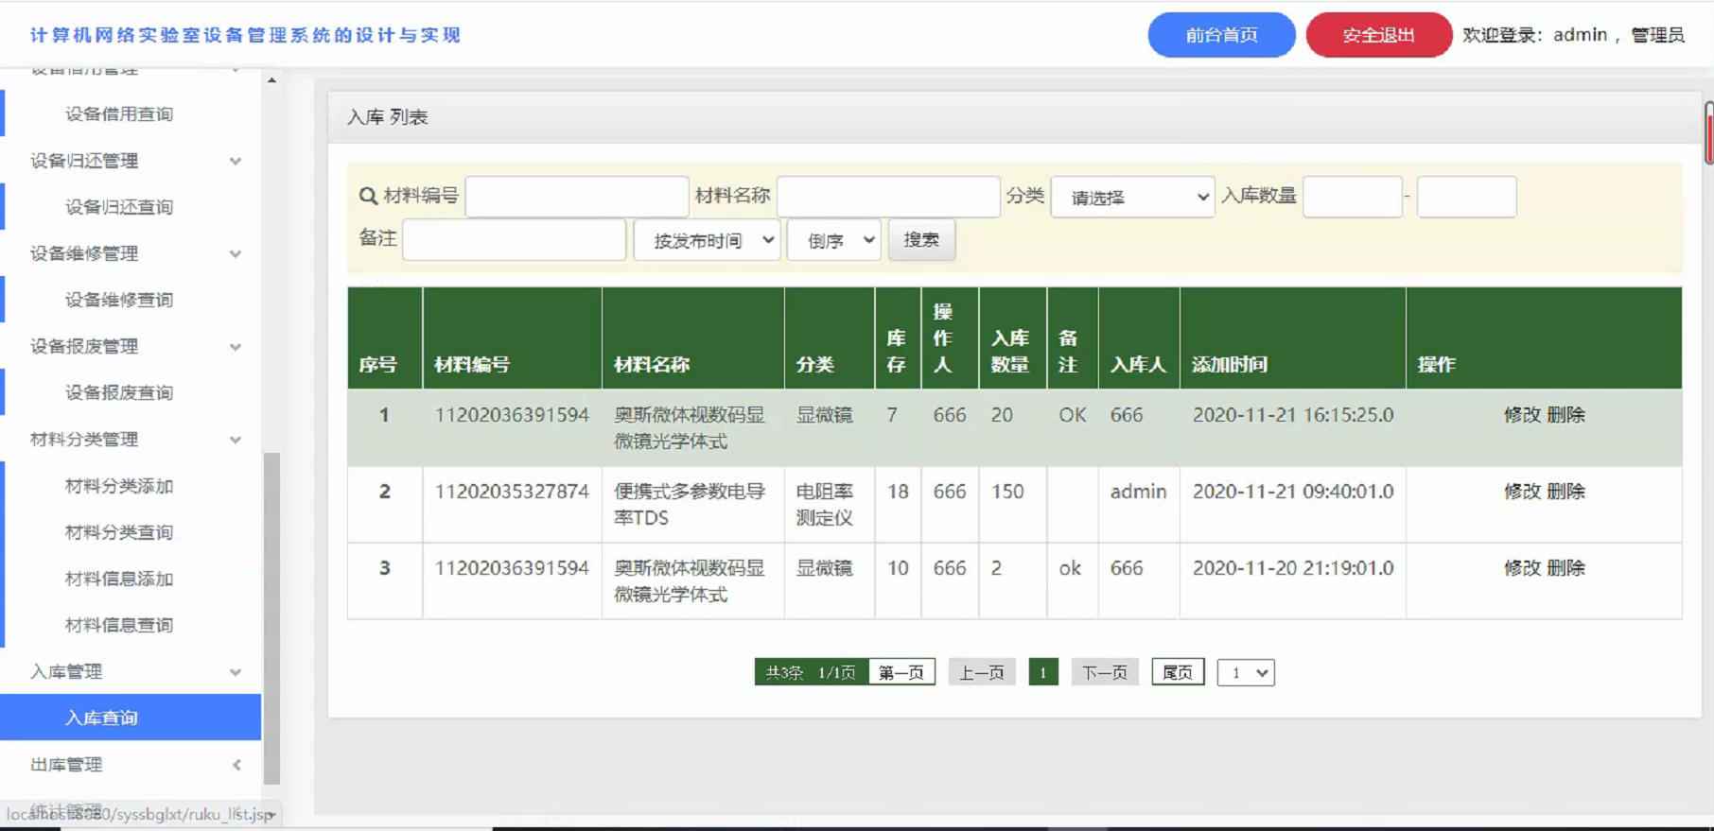Open the 倒序 order dropdown
The image size is (1714, 831).
[833, 240]
